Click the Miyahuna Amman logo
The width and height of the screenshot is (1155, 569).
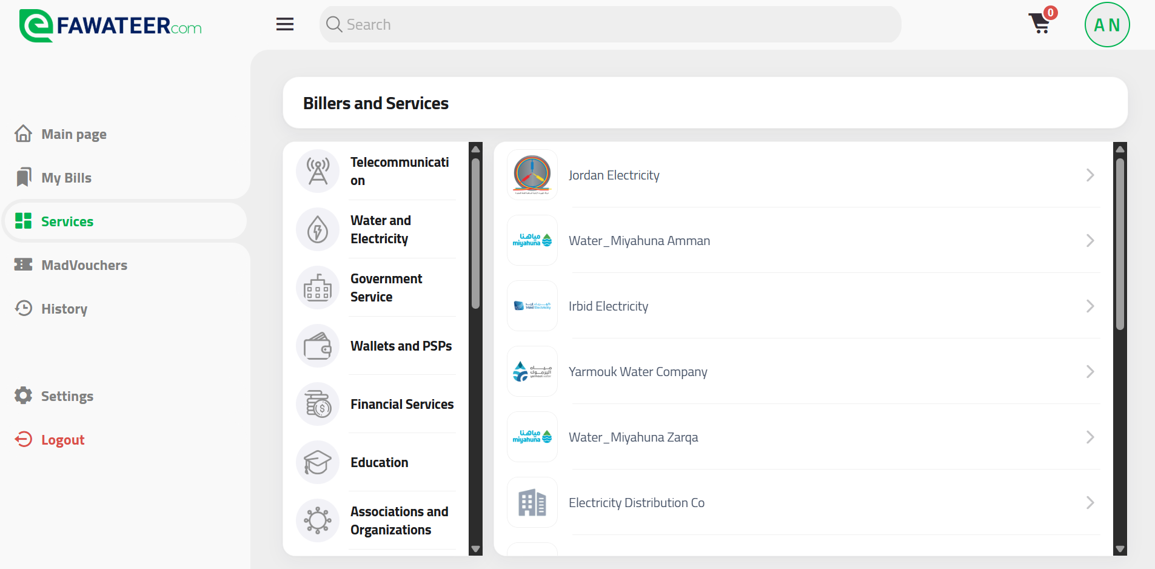pos(532,240)
